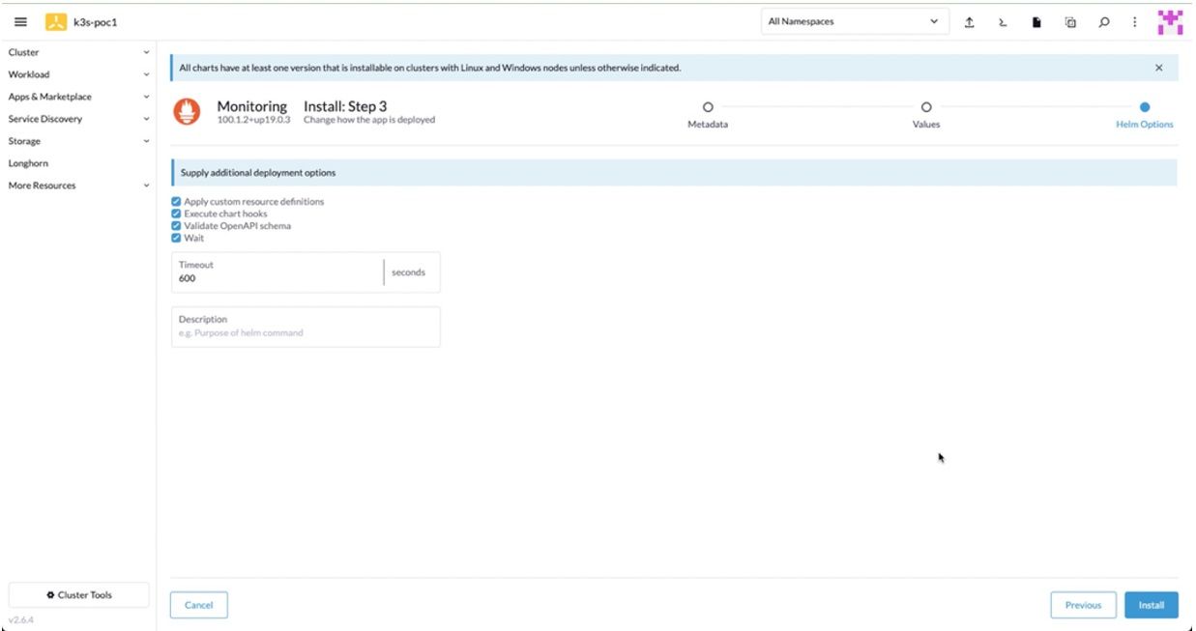1196x631 pixels.
Task: Open the hamburger navigation menu
Action: coord(20,22)
